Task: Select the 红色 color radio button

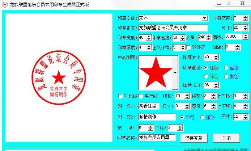Action: coord(206,68)
